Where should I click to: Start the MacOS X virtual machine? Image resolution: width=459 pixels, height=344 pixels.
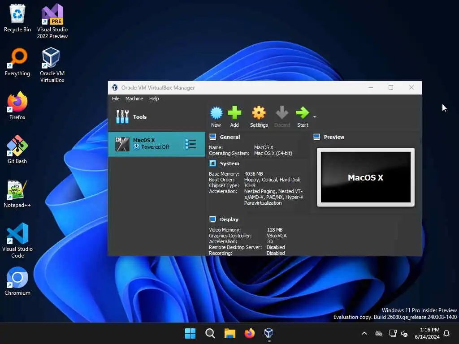click(x=303, y=117)
